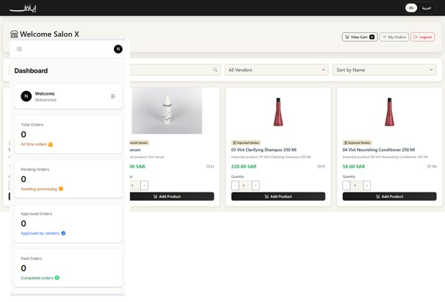Viewport: 445px width, 302px height.
Task: Click the 03 Vlvt Clarifying Shampoo title
Action: 264,150
